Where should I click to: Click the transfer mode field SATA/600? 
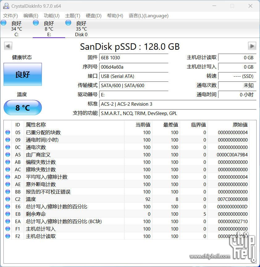pos(134,85)
